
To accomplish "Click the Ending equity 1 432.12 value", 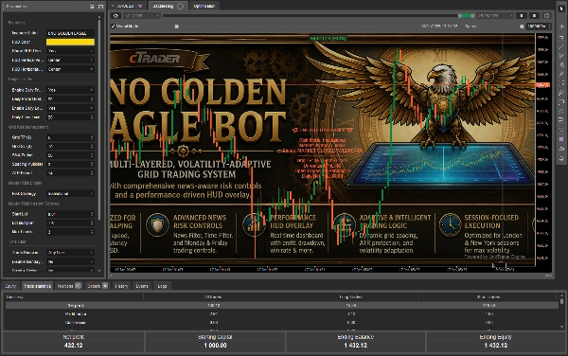I will pos(496,346).
